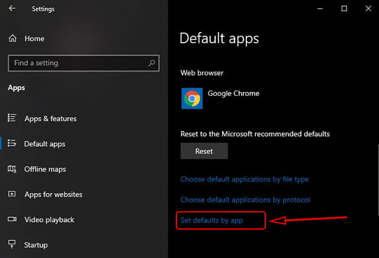Go to Video playback settings
The height and width of the screenshot is (258, 379).
pos(49,220)
